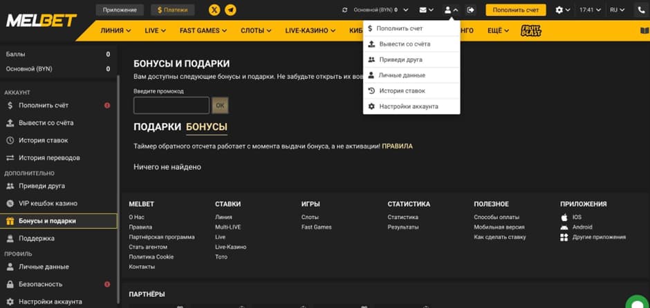Switch to the ПОДАРКИ tab
The image size is (650, 308).
pyautogui.click(x=157, y=127)
